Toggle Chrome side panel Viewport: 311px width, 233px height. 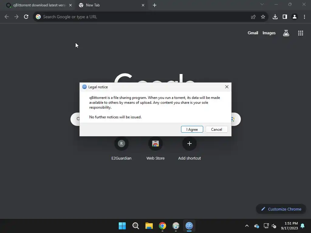click(285, 17)
